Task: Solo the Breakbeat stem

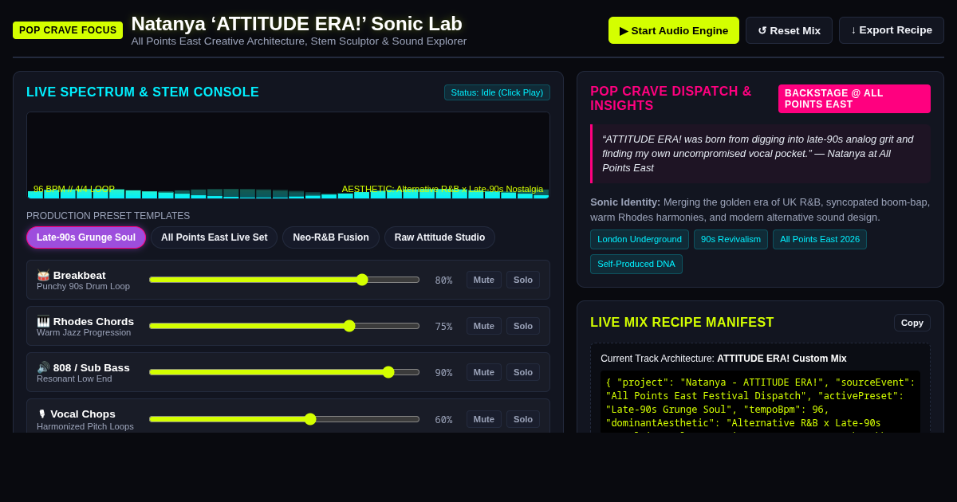Action: (523, 280)
